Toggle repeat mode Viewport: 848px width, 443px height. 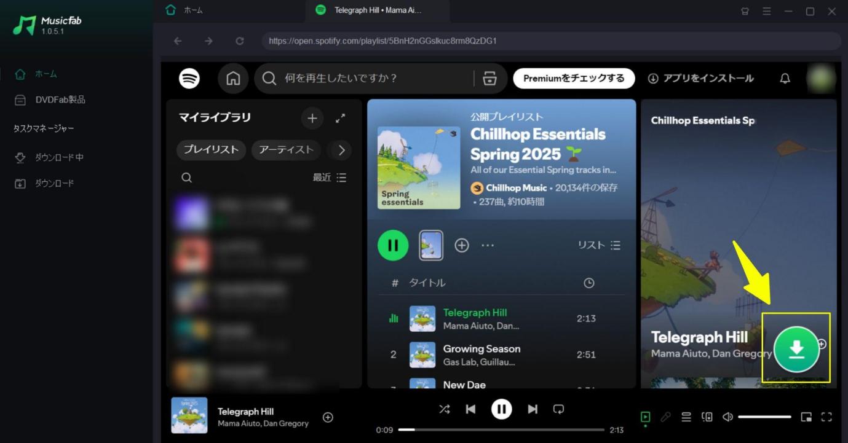[558, 409]
